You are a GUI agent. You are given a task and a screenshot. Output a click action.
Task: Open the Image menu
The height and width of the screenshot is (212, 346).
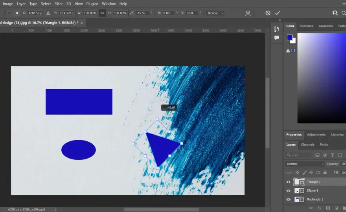pyautogui.click(x=8, y=4)
